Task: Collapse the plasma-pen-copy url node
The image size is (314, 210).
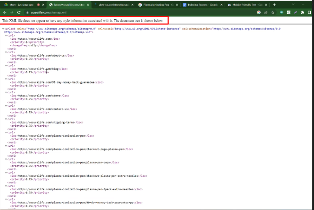Action: 6,159
